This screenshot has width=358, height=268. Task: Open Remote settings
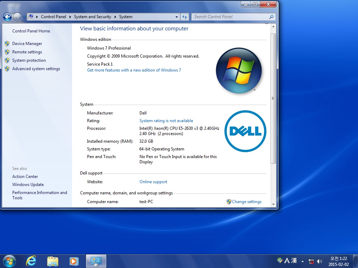[x=27, y=52]
